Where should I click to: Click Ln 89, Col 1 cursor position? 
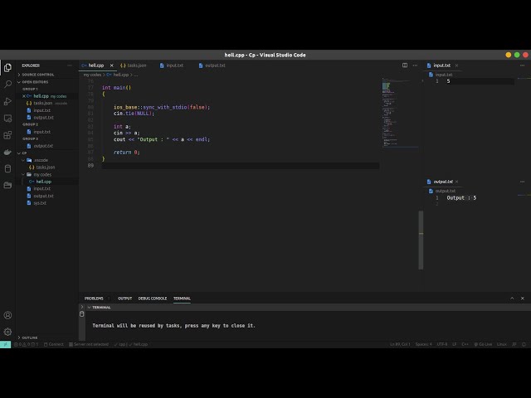coord(400,344)
